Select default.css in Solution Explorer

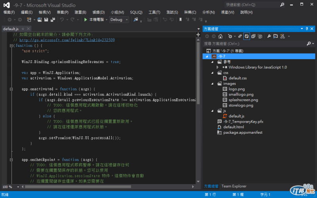pyautogui.click(x=237, y=78)
